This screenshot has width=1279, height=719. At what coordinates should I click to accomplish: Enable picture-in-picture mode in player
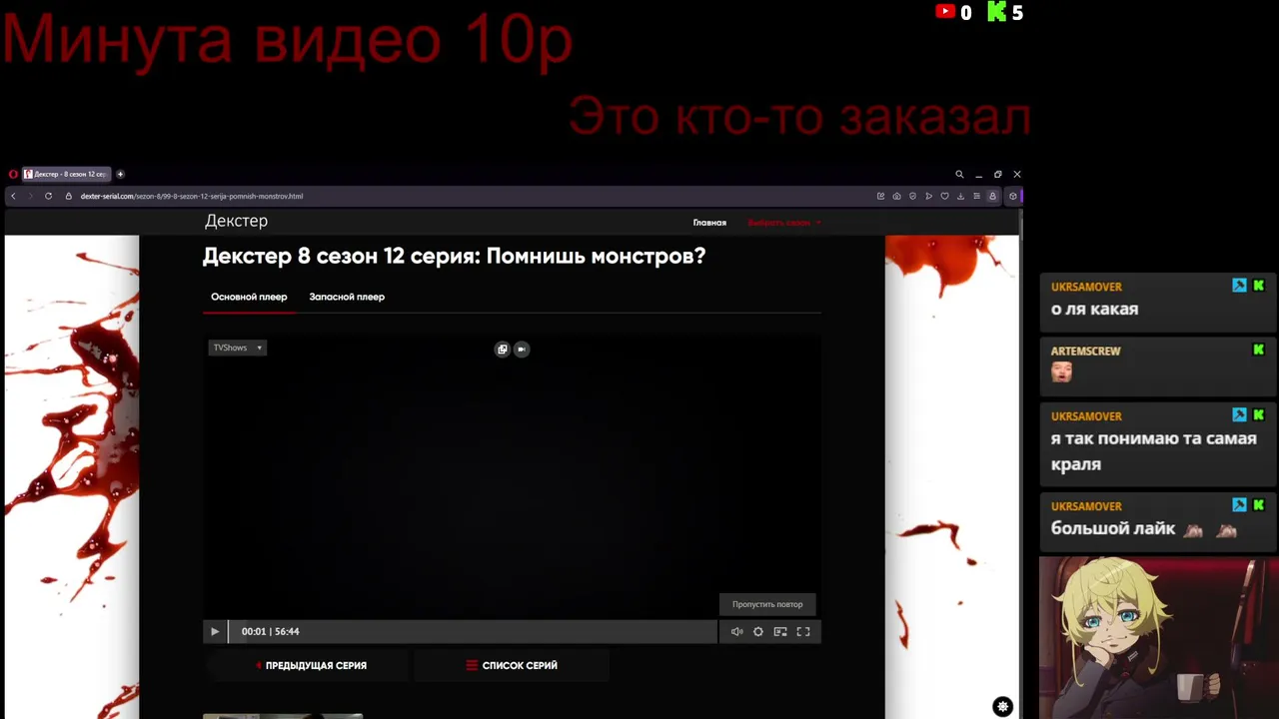(780, 631)
